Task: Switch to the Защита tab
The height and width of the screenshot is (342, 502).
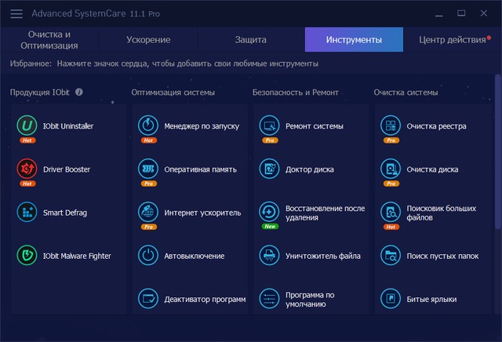Action: click(x=250, y=39)
